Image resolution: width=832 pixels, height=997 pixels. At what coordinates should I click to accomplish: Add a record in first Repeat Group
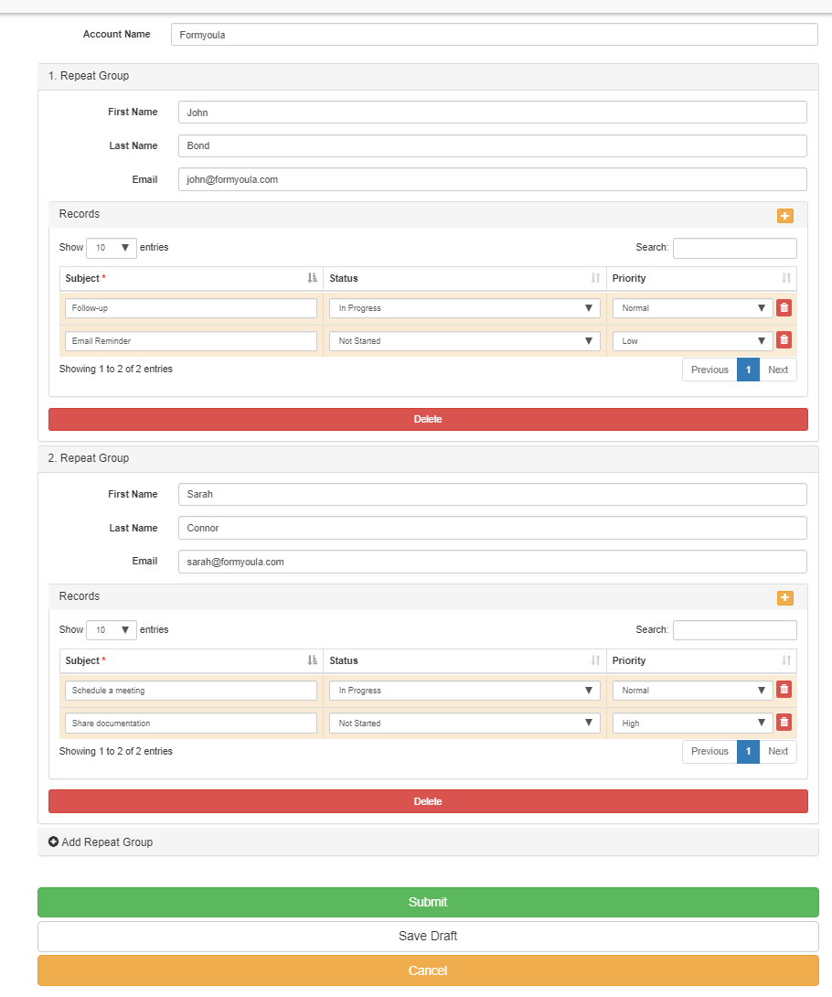click(785, 216)
